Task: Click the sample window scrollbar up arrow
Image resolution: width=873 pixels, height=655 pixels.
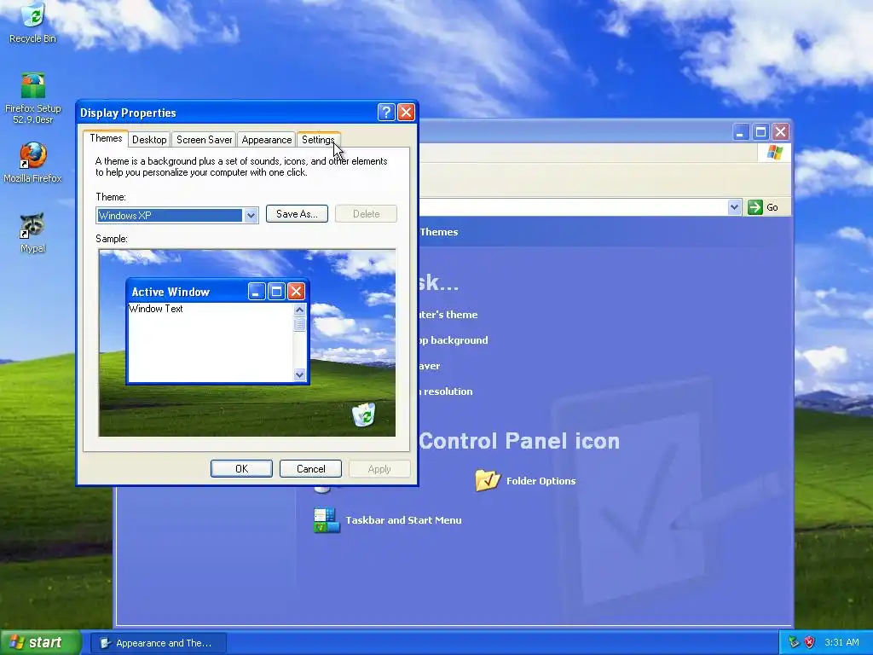Action: coord(299,310)
